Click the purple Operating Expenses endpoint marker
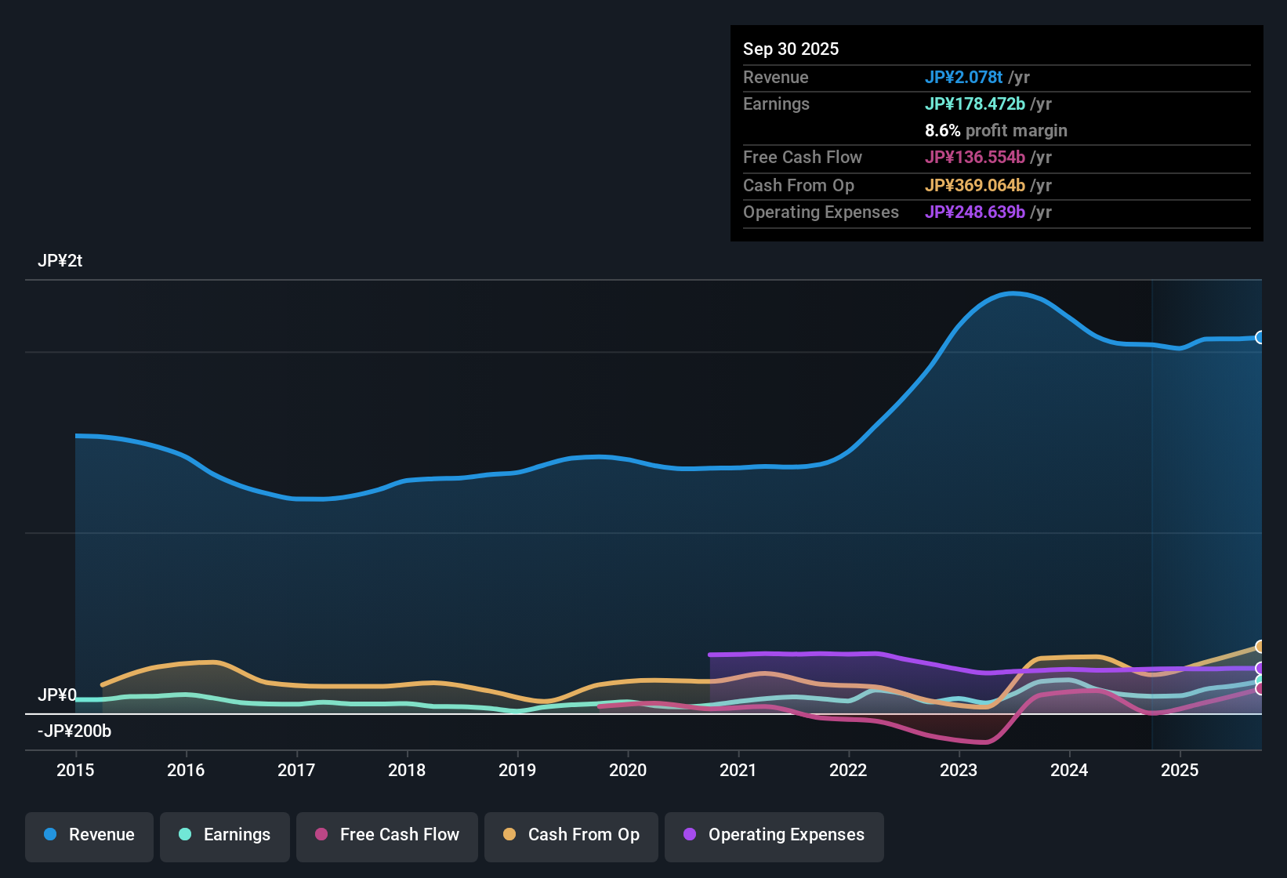 pos(1259,668)
